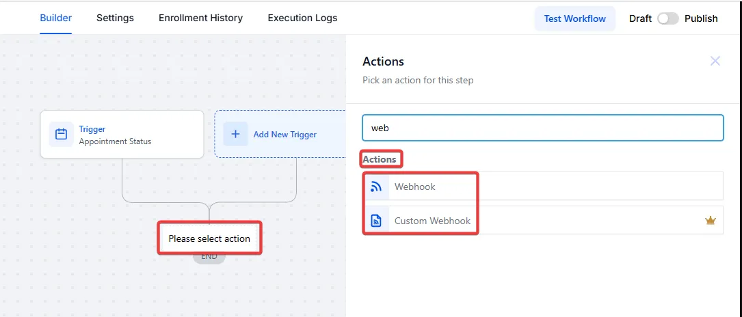Viewport: 742px width, 317px height.
Task: Select the Webhook feed icon
Action: [x=376, y=187]
